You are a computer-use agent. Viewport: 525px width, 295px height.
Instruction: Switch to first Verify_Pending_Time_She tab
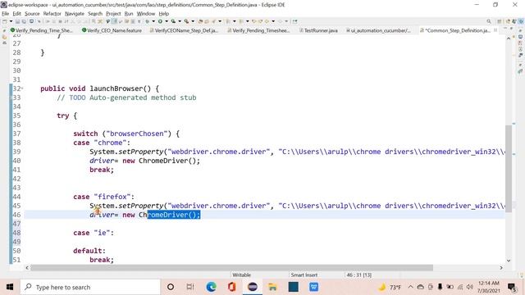coord(42,30)
